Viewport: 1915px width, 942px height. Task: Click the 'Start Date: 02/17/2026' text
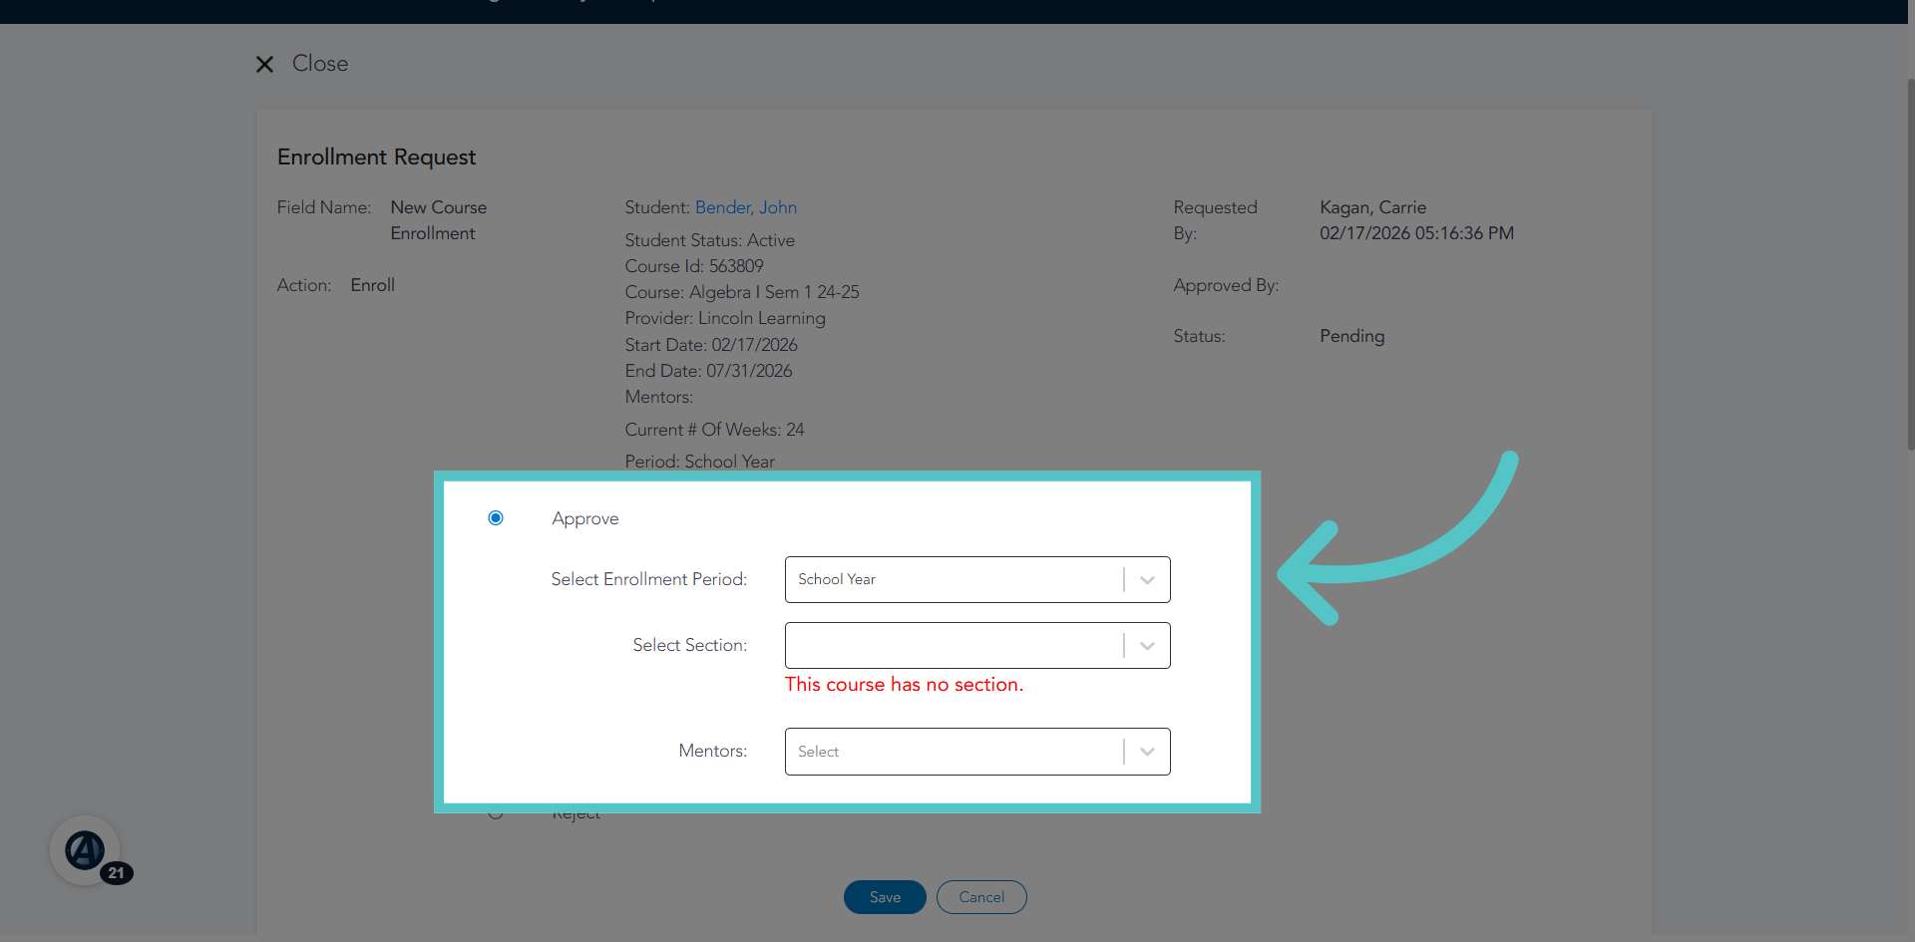pyautogui.click(x=711, y=345)
